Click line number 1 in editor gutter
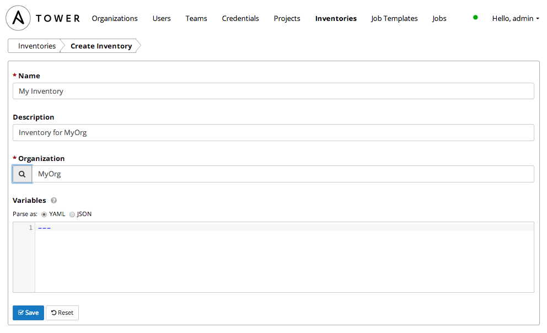This screenshot has height=333, width=547. click(31, 228)
